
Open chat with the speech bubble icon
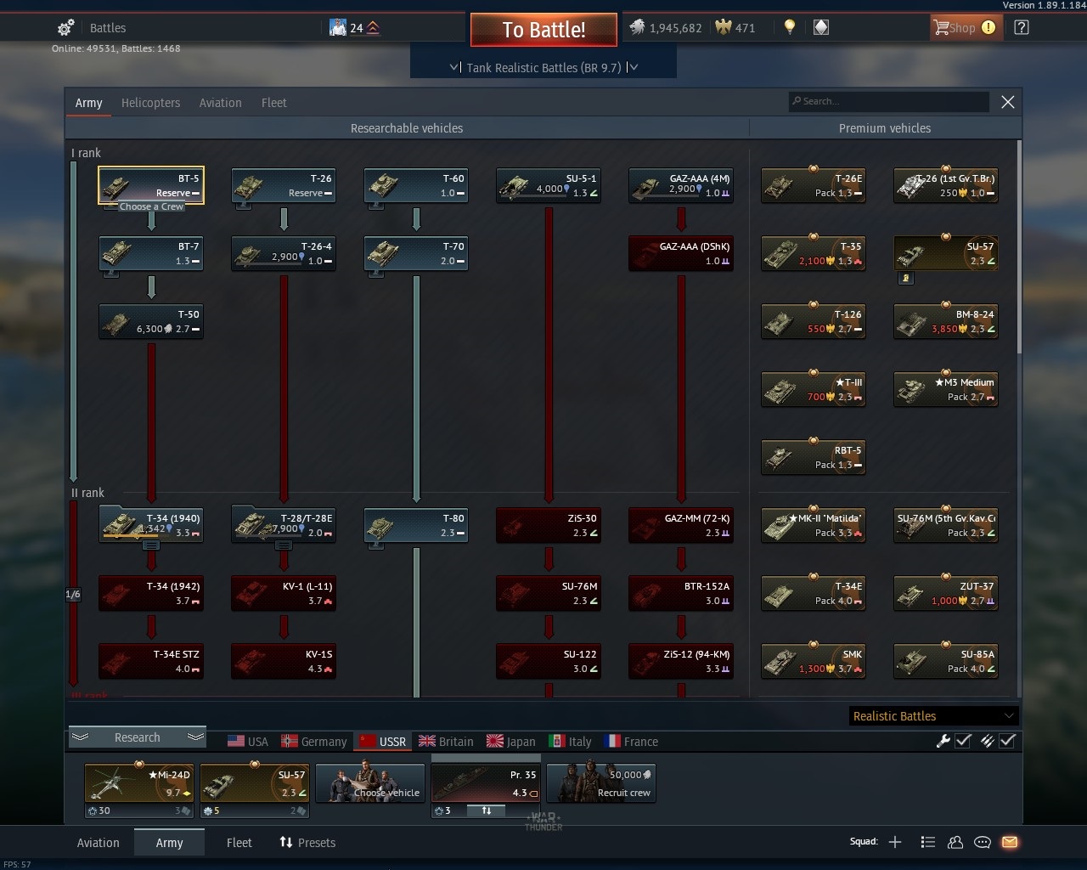point(983,842)
